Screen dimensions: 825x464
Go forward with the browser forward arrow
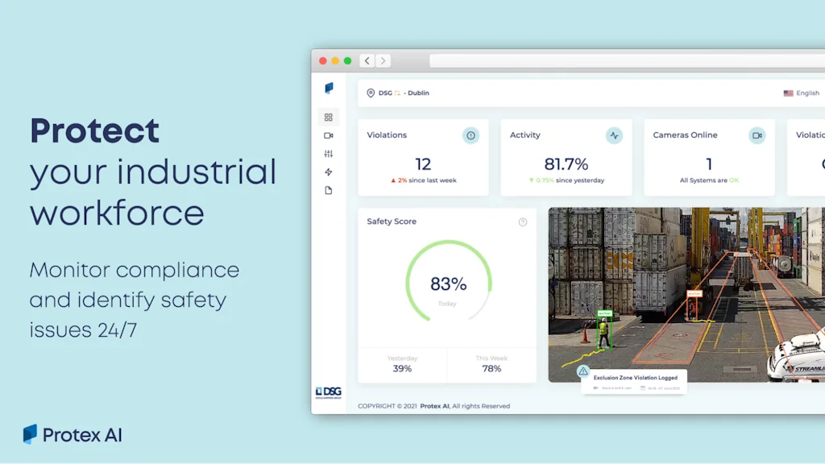[x=383, y=60]
